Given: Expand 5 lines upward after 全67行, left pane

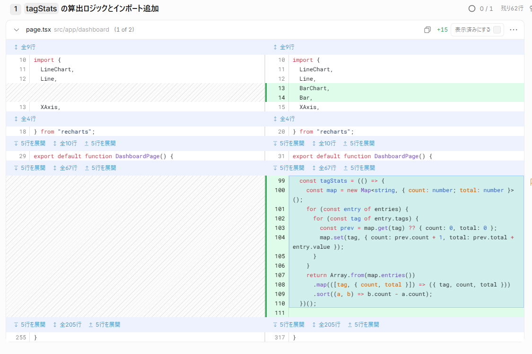Looking at the screenshot, I should click(100, 168).
